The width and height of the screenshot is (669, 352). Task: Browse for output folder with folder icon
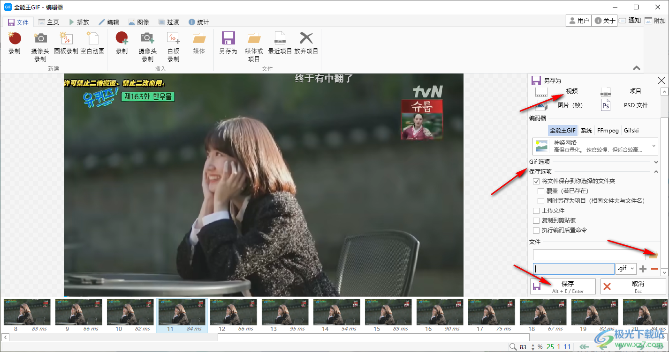(x=654, y=255)
